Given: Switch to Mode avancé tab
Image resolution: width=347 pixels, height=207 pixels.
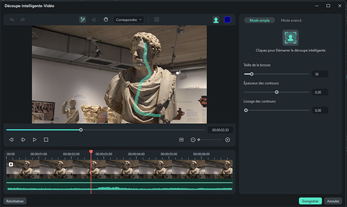Looking at the screenshot, I should pyautogui.click(x=291, y=20).
